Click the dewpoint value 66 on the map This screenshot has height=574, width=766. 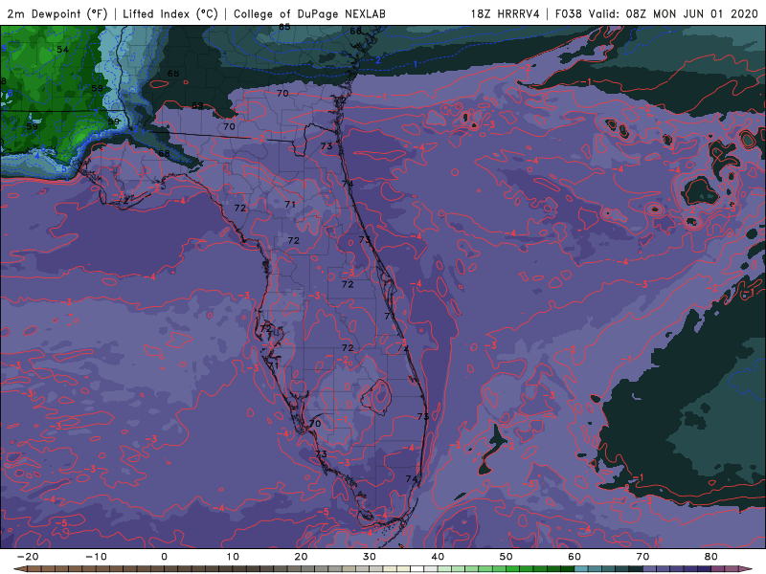355,31
